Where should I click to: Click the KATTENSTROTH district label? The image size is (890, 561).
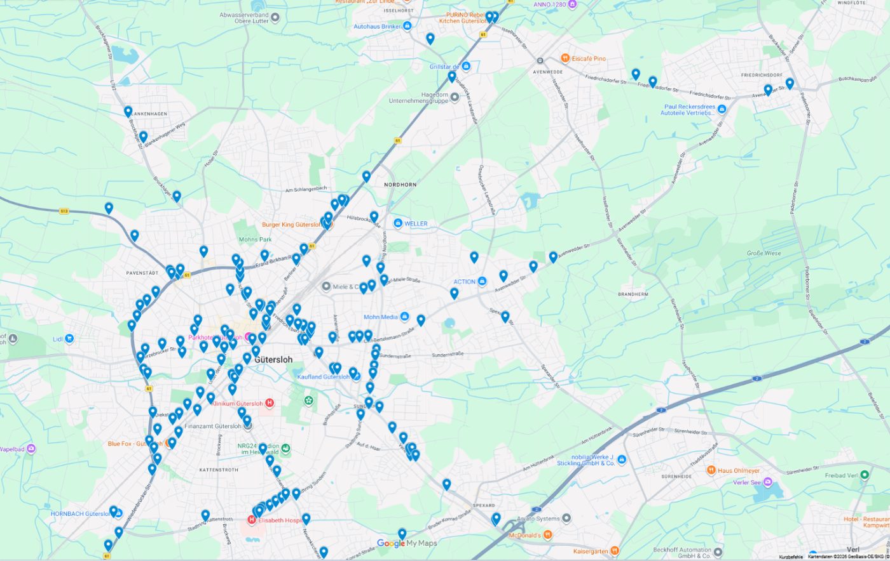click(x=219, y=470)
